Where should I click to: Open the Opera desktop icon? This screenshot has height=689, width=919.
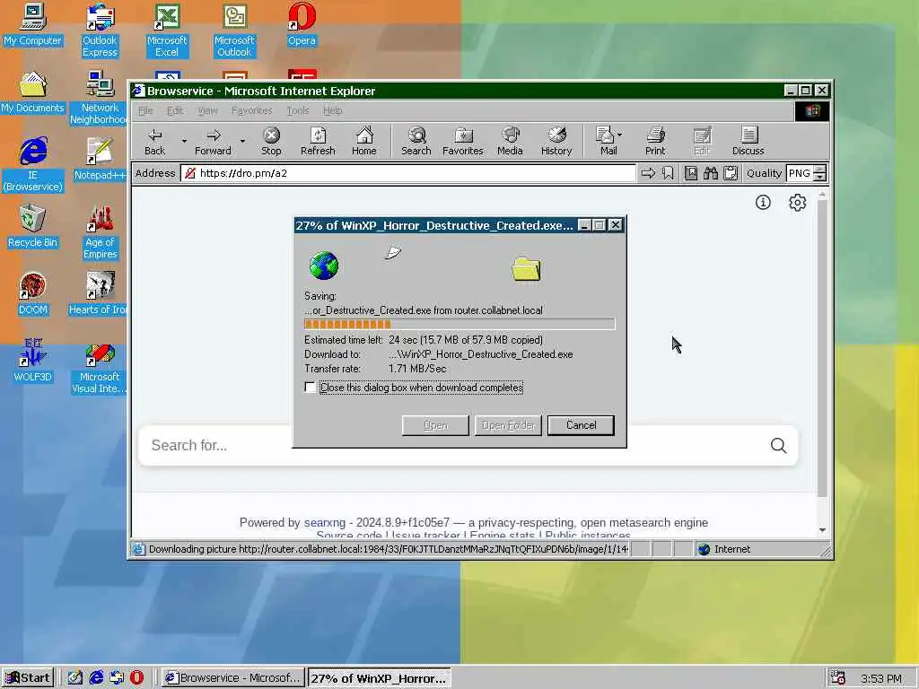click(302, 24)
